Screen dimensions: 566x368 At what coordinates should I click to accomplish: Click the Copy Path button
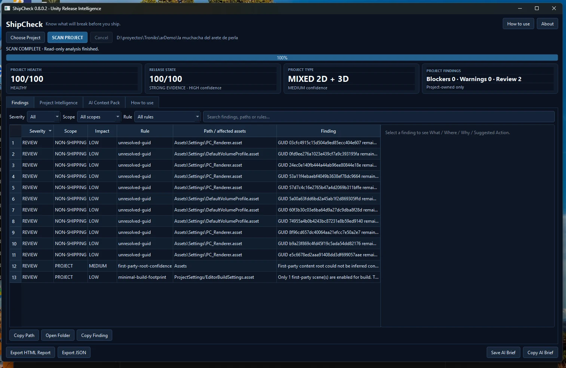point(24,335)
